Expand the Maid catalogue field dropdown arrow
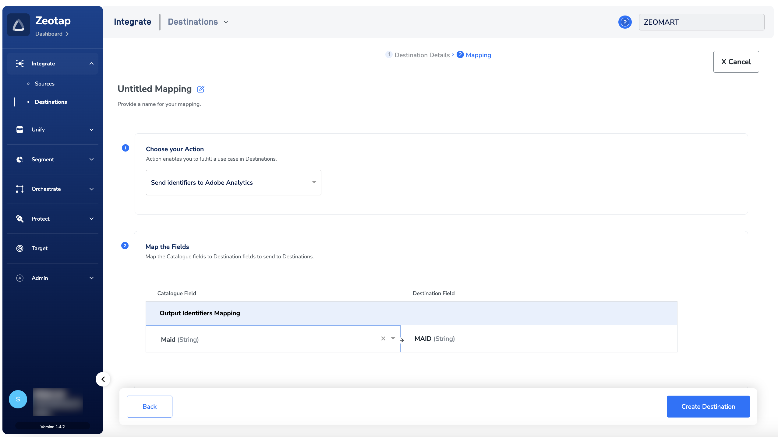This screenshot has width=778, height=437. (393, 338)
